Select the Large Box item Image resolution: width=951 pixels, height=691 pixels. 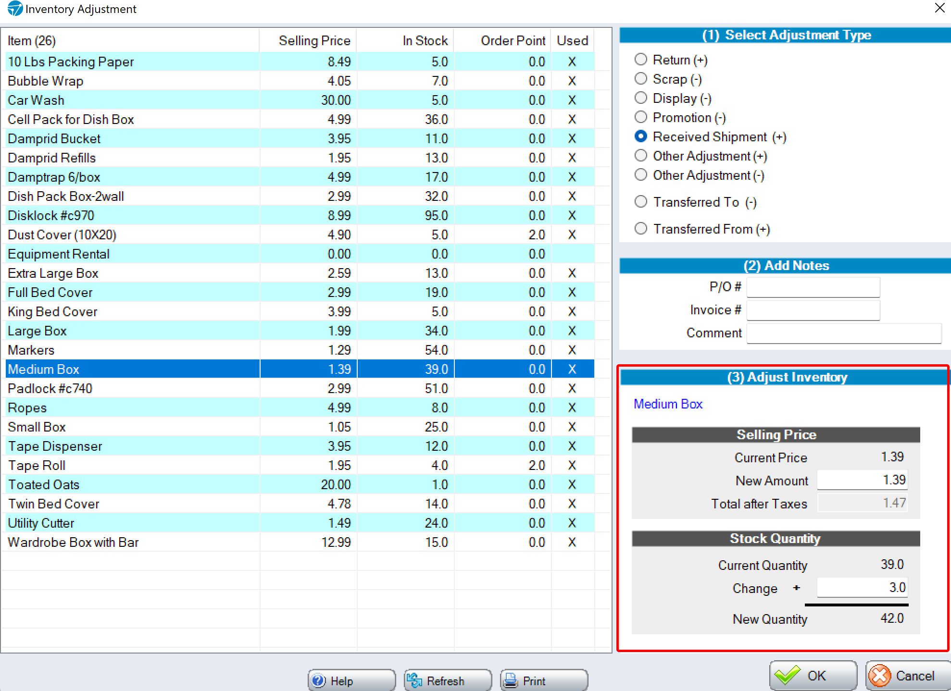300,331
